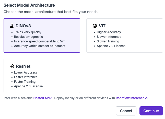The height and width of the screenshot is (119, 165).
Task: Click the 'Higher Accuracy' bullet under ViT
Action: coord(109,32)
